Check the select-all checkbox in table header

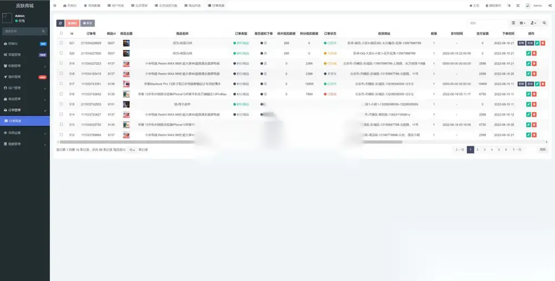61,33
